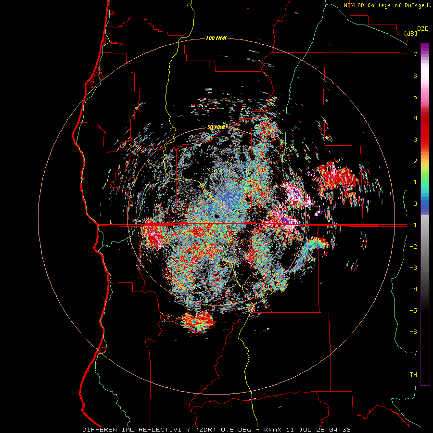Click the 2 dB scale value
433x433 pixels.
pyautogui.click(x=415, y=161)
